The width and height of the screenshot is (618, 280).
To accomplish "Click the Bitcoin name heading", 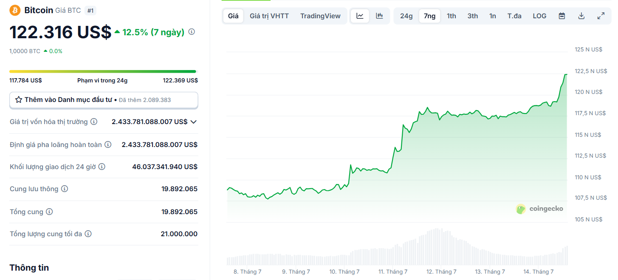I will pos(39,10).
